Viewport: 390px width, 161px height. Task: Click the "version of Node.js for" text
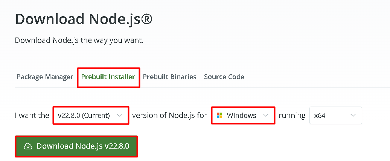click(169, 116)
